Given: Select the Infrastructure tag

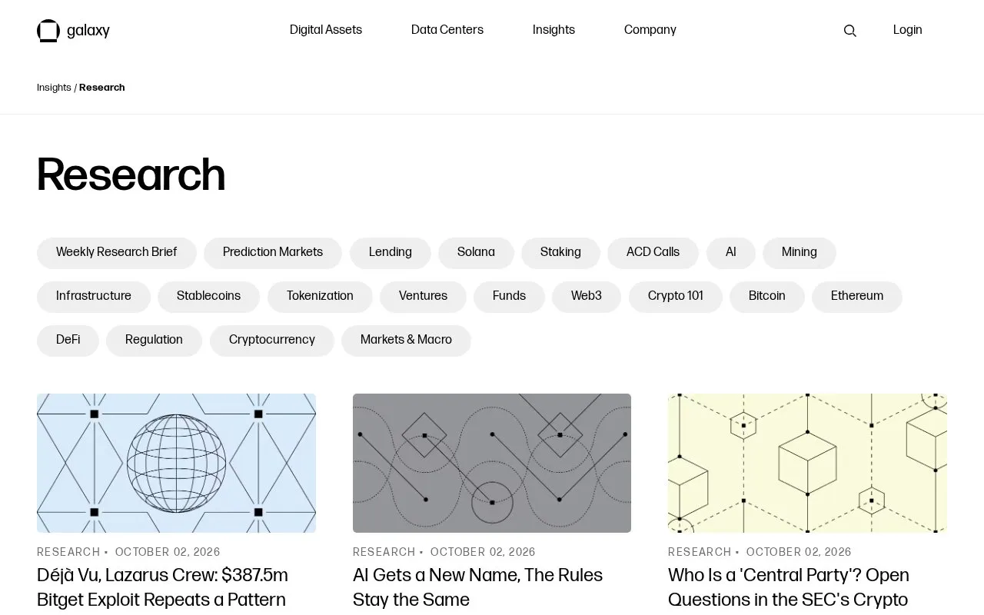Looking at the screenshot, I should [94, 297].
